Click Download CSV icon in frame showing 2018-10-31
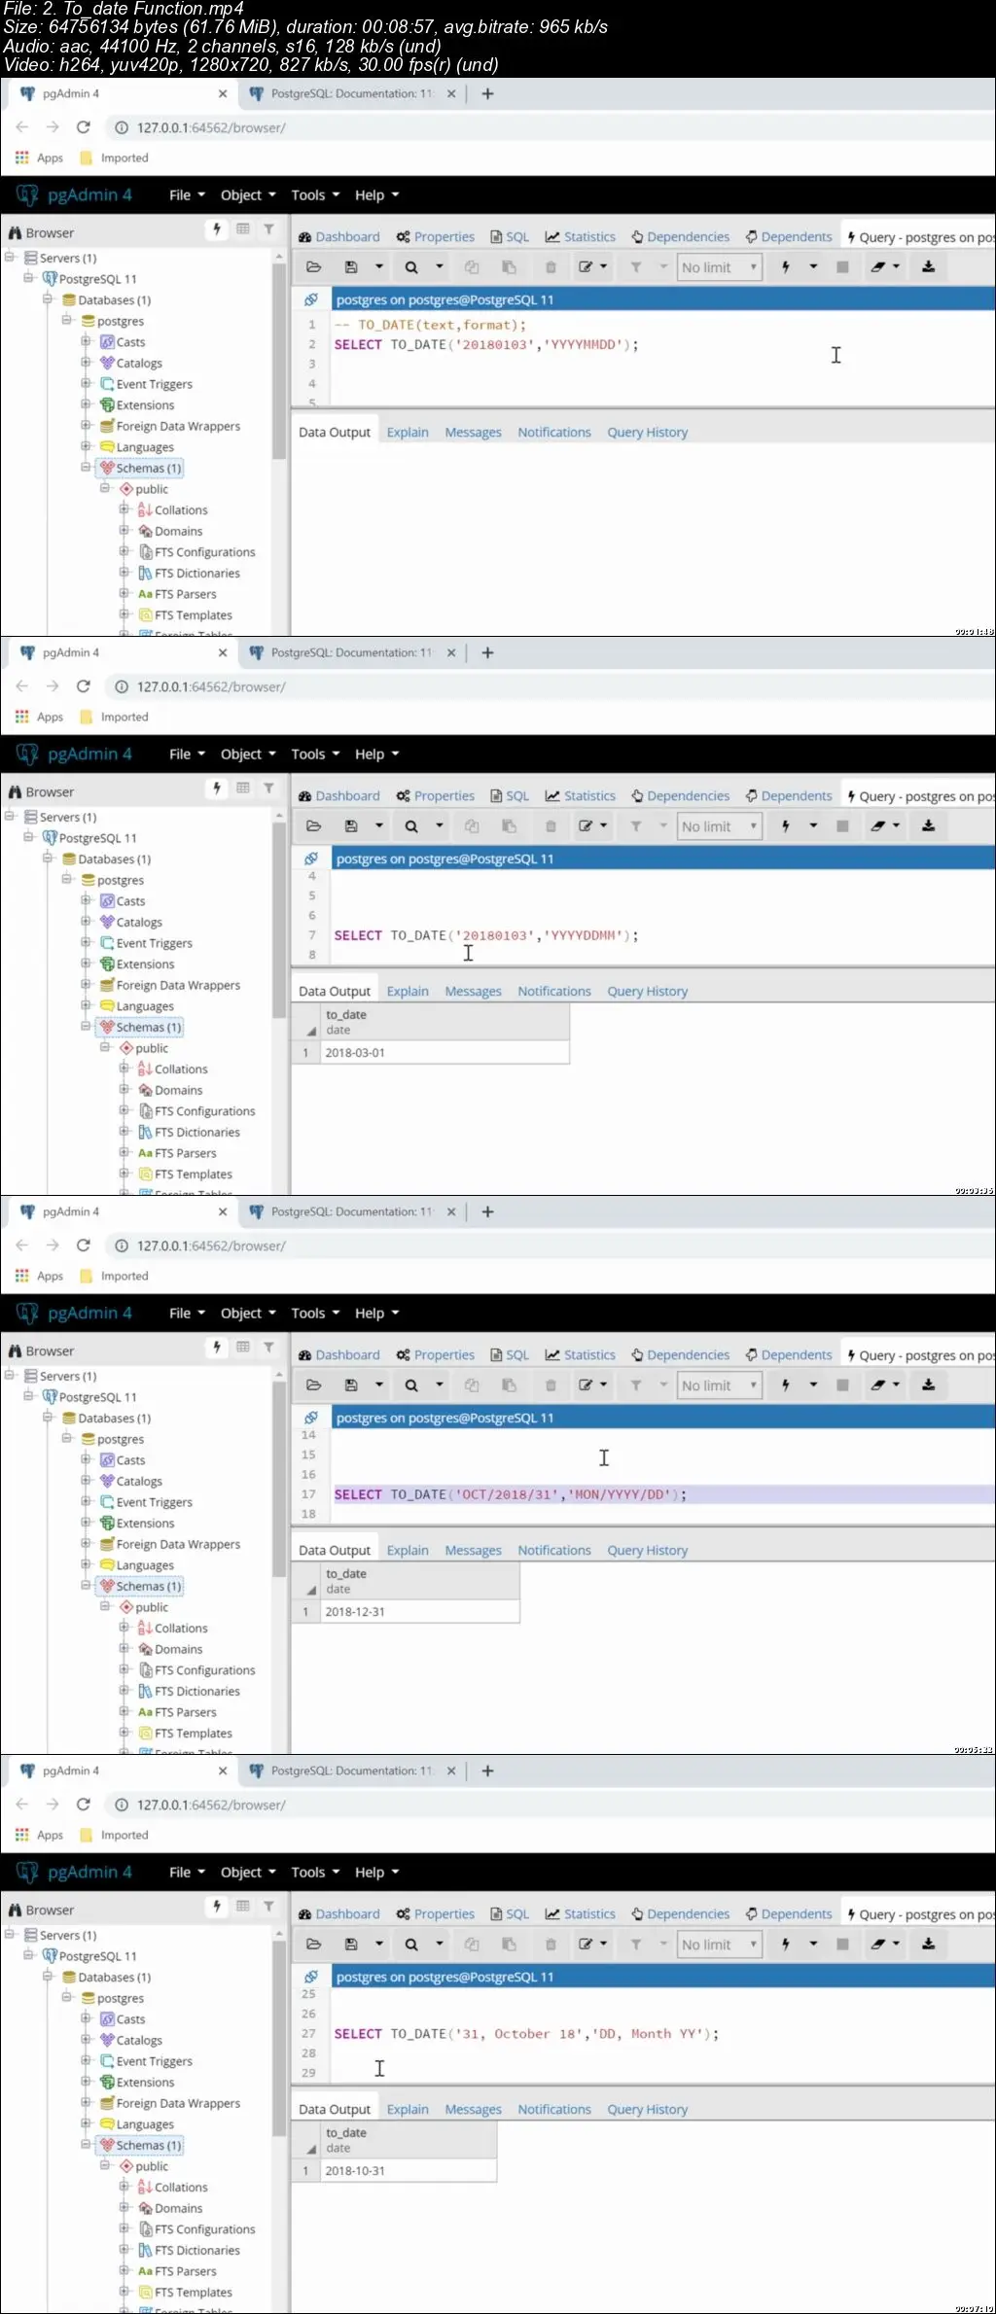996x2314 pixels. 929,1945
